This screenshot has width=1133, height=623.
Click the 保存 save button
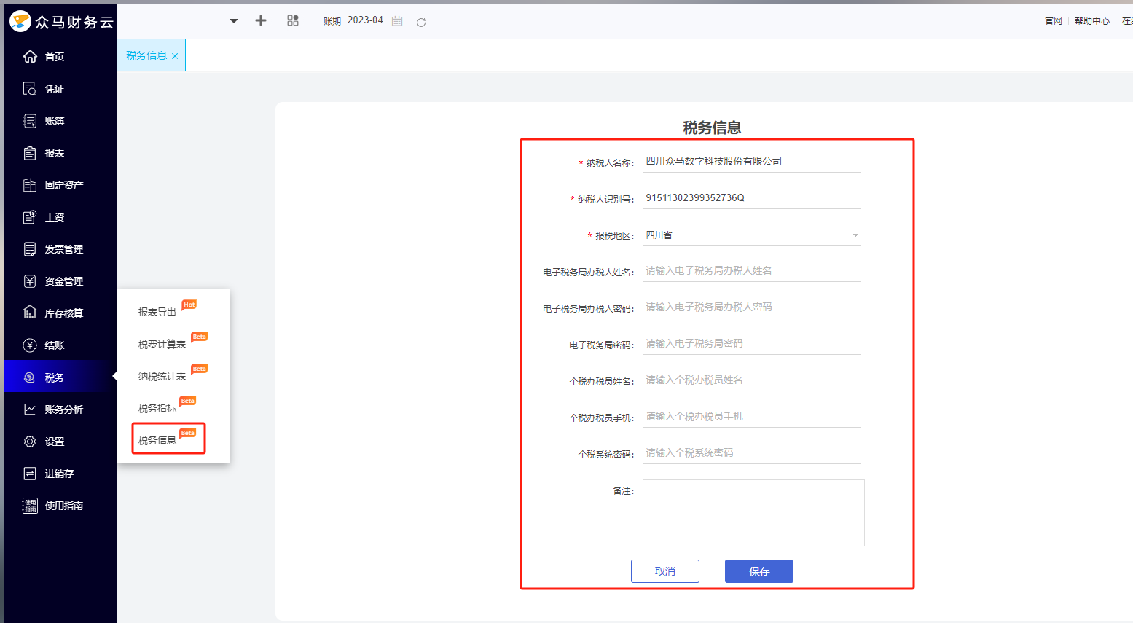point(759,571)
